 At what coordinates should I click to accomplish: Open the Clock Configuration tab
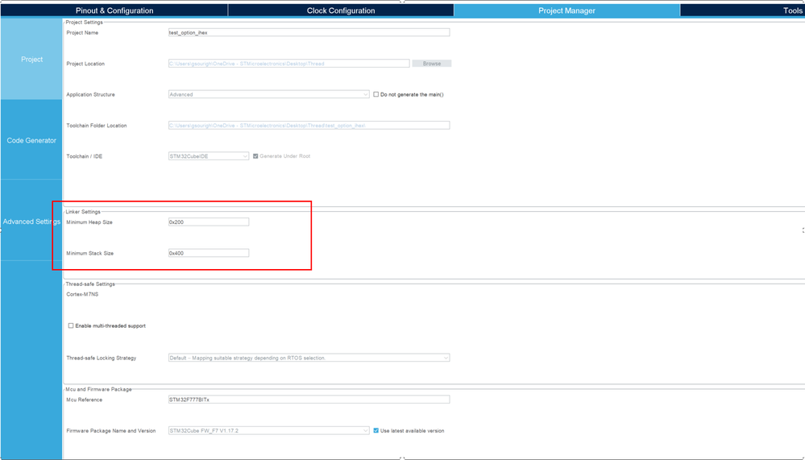341,10
